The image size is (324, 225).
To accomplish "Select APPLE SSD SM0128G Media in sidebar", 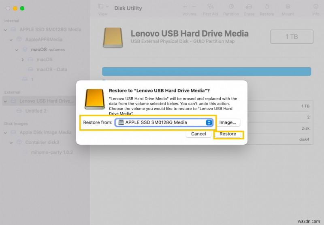I will [50, 30].
